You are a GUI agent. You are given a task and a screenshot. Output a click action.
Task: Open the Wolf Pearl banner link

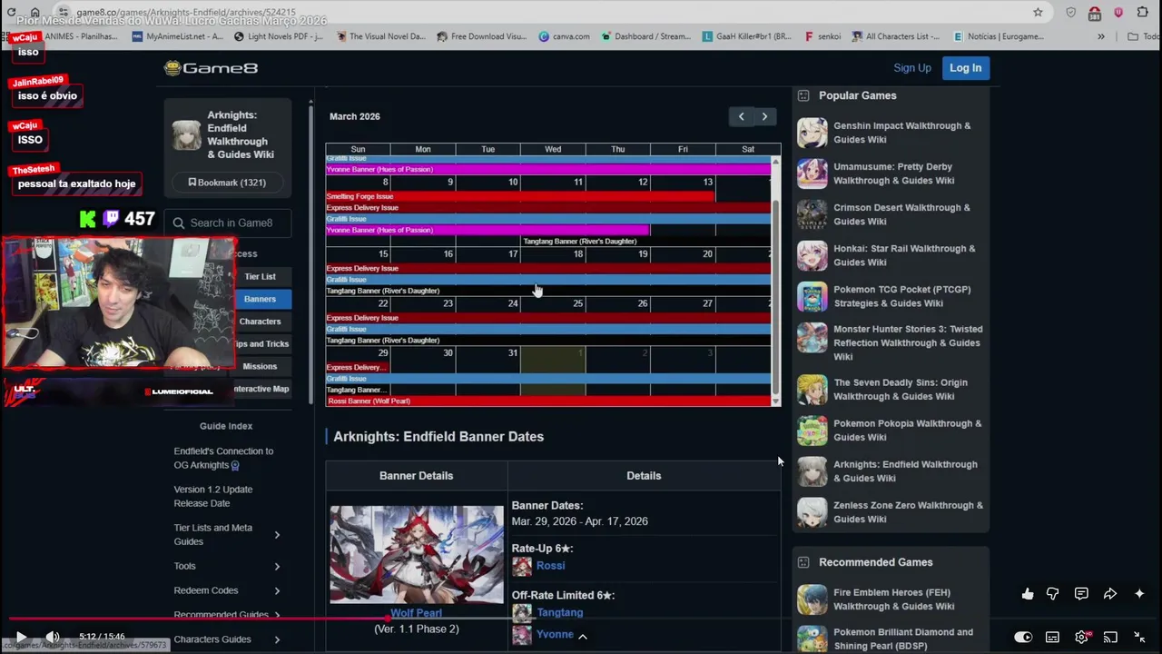tap(416, 613)
